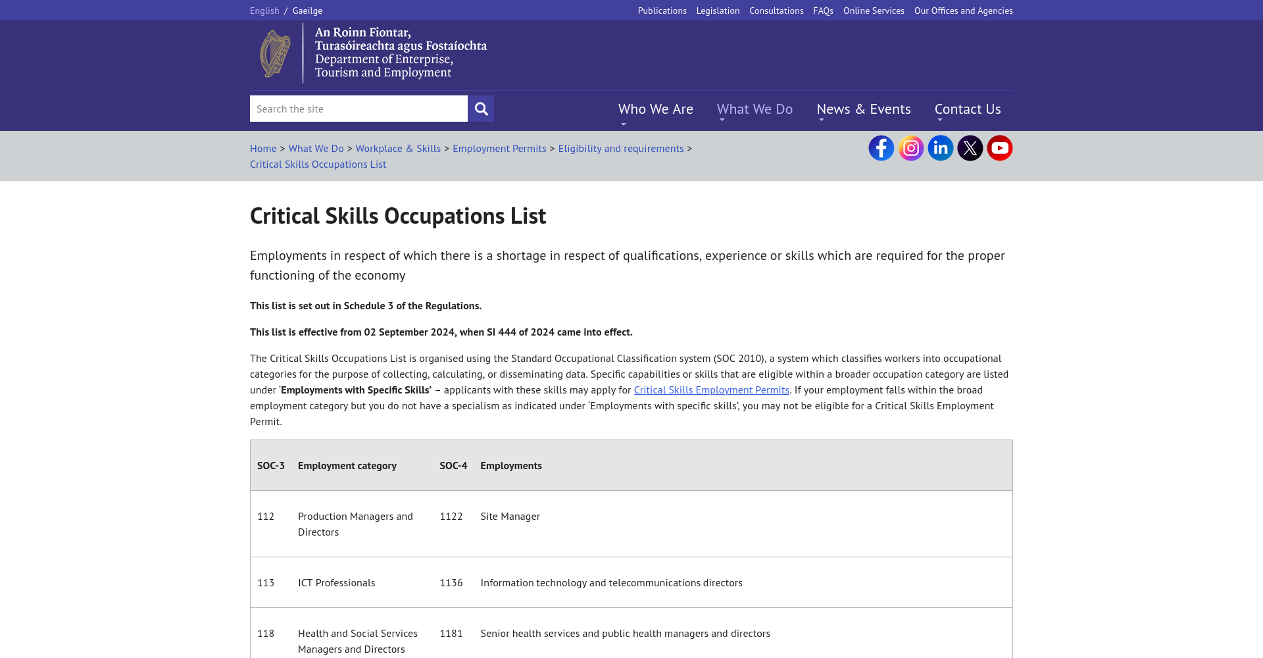
Task: Click Employment Permits breadcrumb
Action: point(499,149)
